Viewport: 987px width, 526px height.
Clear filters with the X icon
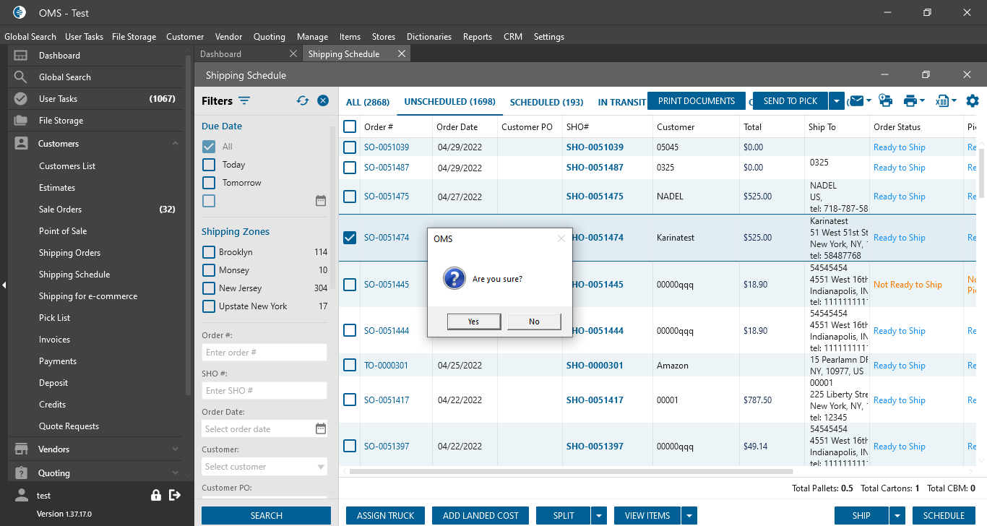point(323,101)
